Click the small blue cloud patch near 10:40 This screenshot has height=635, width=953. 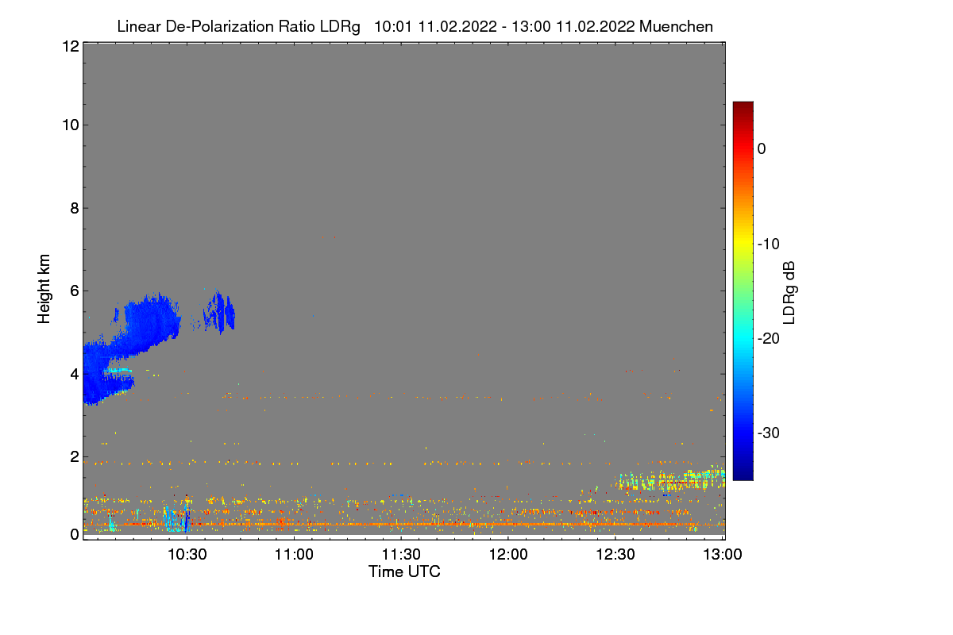point(219,312)
